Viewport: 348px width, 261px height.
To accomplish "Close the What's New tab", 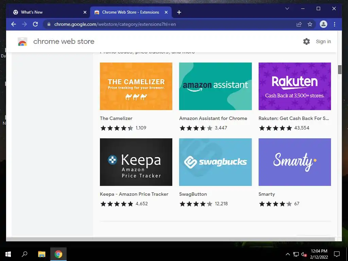I will (85, 12).
